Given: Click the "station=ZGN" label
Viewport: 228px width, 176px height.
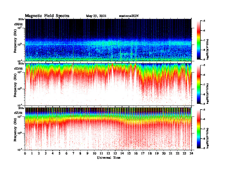Looking at the screenshot, I should coord(129,16).
